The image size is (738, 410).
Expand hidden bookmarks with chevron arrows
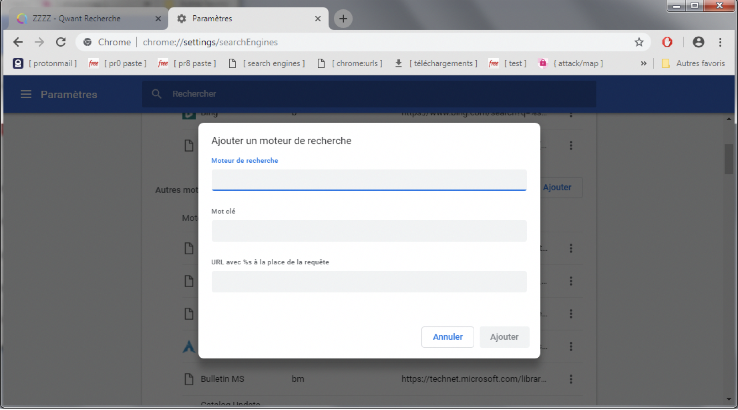643,63
